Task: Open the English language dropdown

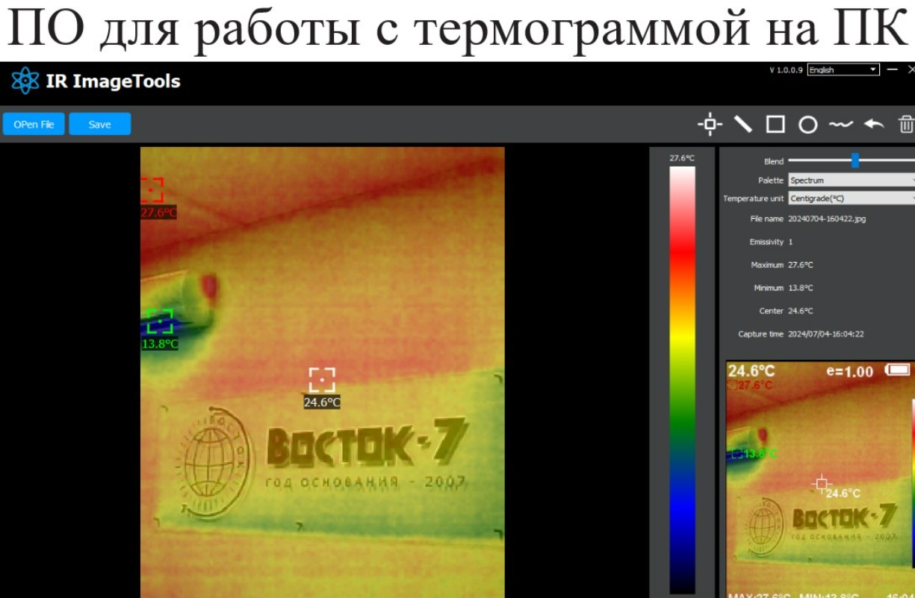Action: [843, 69]
